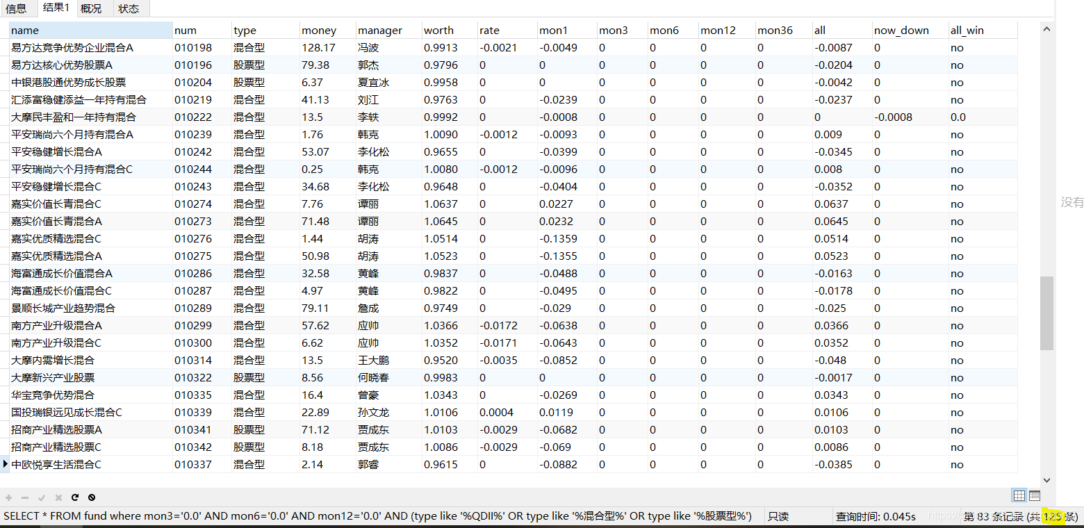Switch to grid view
The image size is (1084, 528).
(x=1019, y=495)
